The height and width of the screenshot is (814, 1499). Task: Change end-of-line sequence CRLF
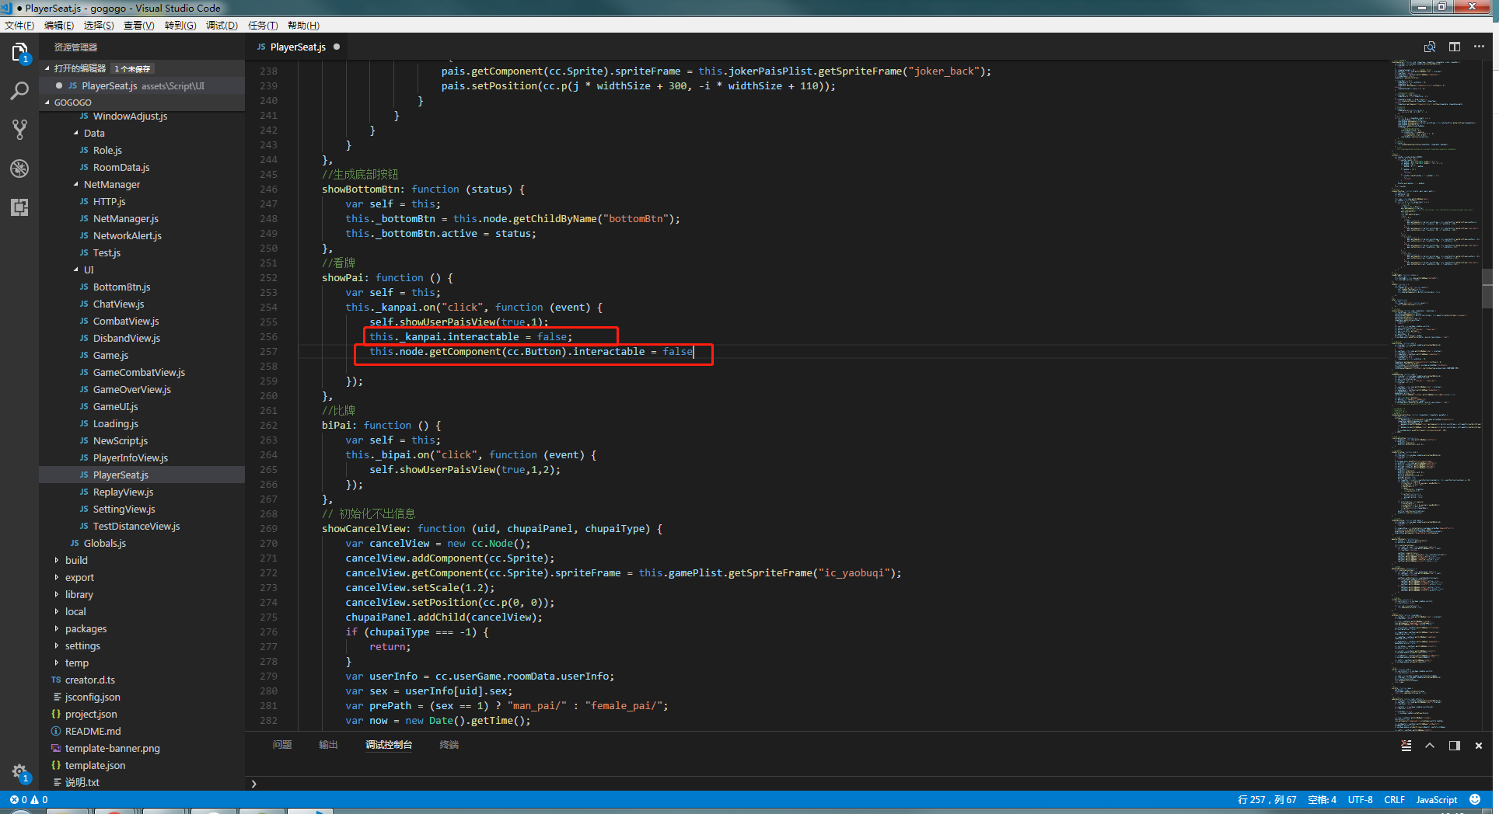coord(1394,799)
